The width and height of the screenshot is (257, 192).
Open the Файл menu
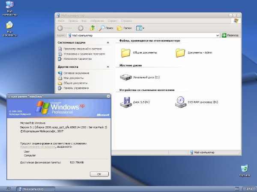61,20
